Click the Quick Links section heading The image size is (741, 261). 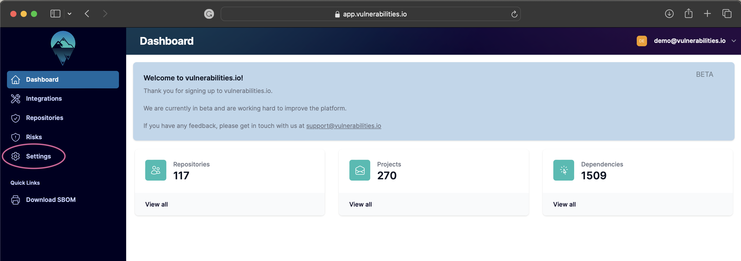[x=25, y=183]
